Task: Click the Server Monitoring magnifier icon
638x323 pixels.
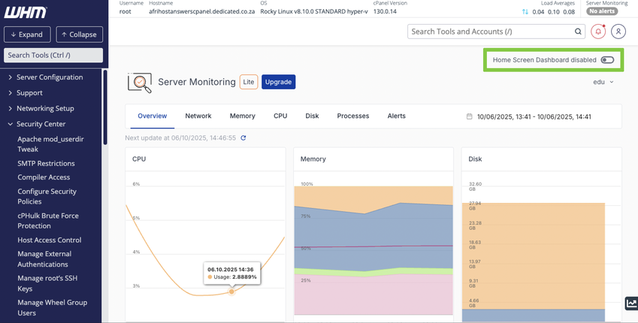Action: [x=140, y=82]
